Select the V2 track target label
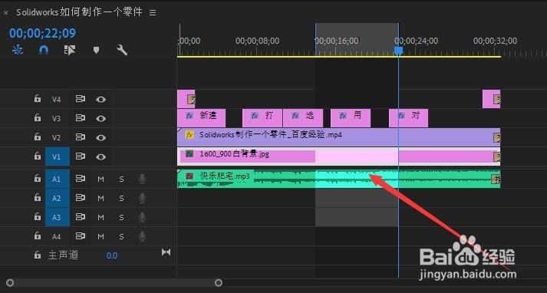 pyautogui.click(x=56, y=137)
